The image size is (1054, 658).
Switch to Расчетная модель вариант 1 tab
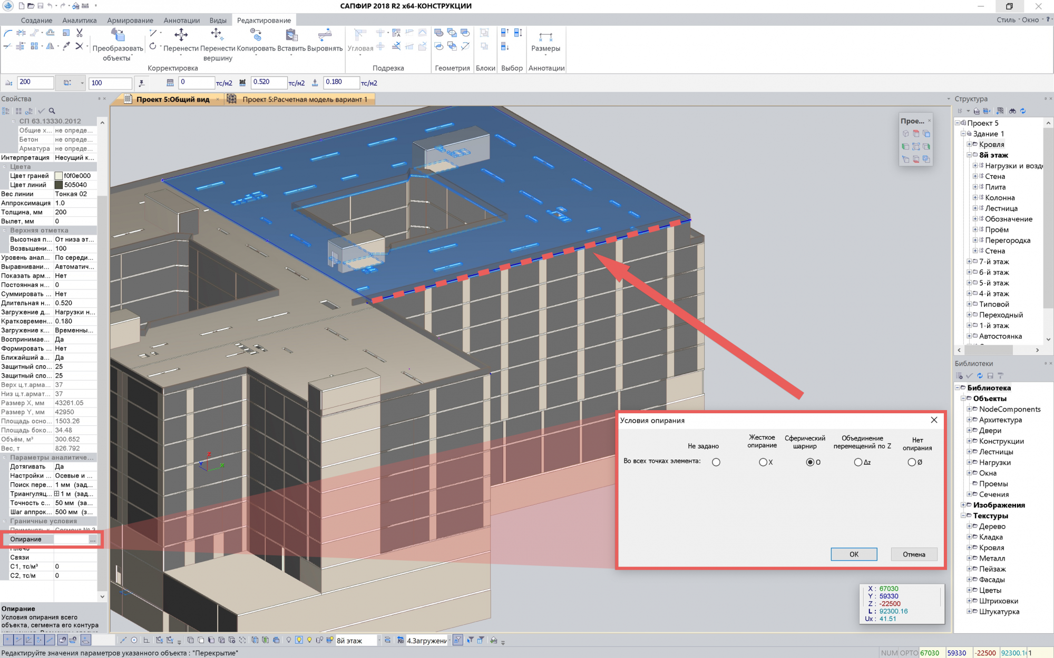coord(304,99)
